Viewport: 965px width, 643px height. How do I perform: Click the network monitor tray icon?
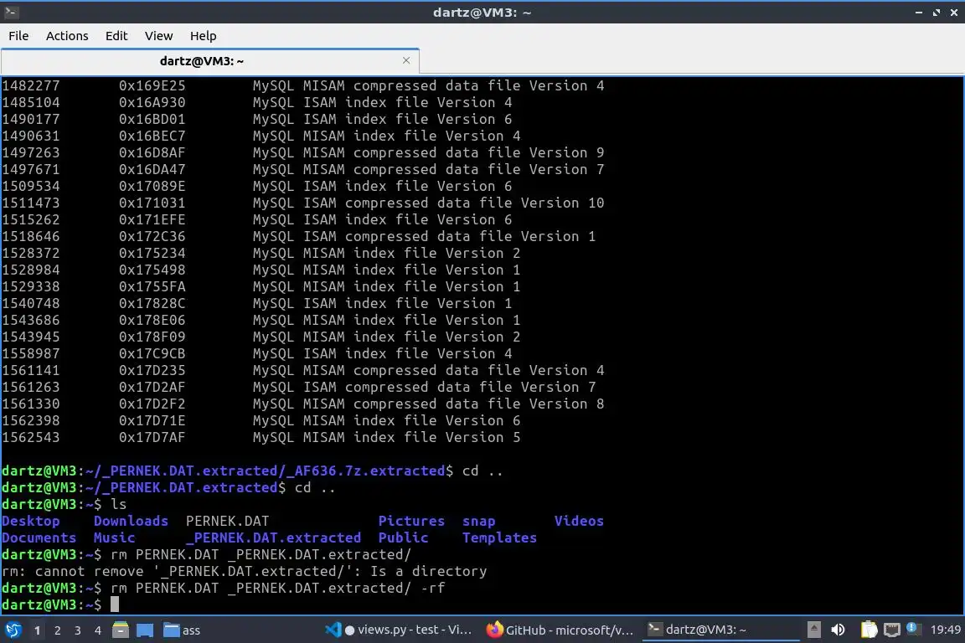(891, 630)
